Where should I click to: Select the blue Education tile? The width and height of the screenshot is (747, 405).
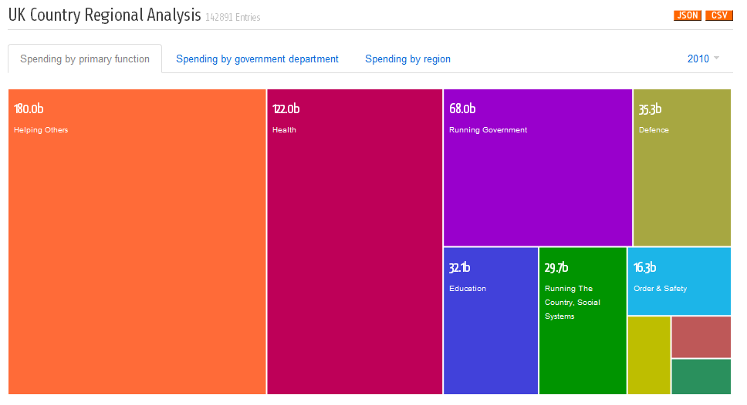[491, 321]
